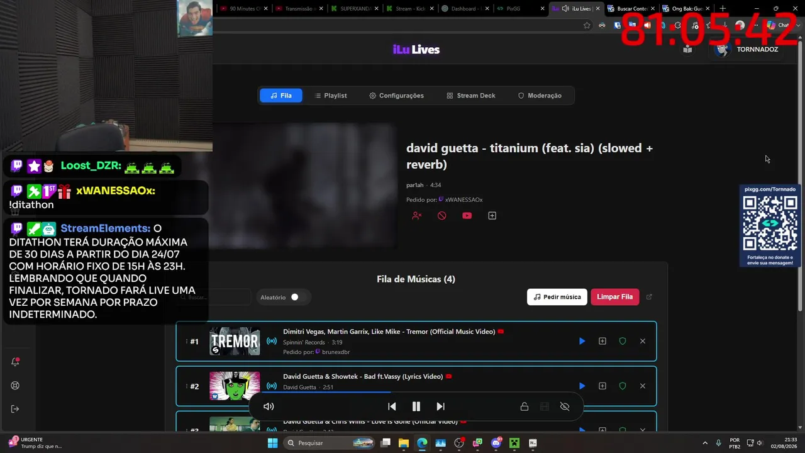This screenshot has width=805, height=453.
Task: Open the notifications bell in sidebar
Action: (16, 362)
